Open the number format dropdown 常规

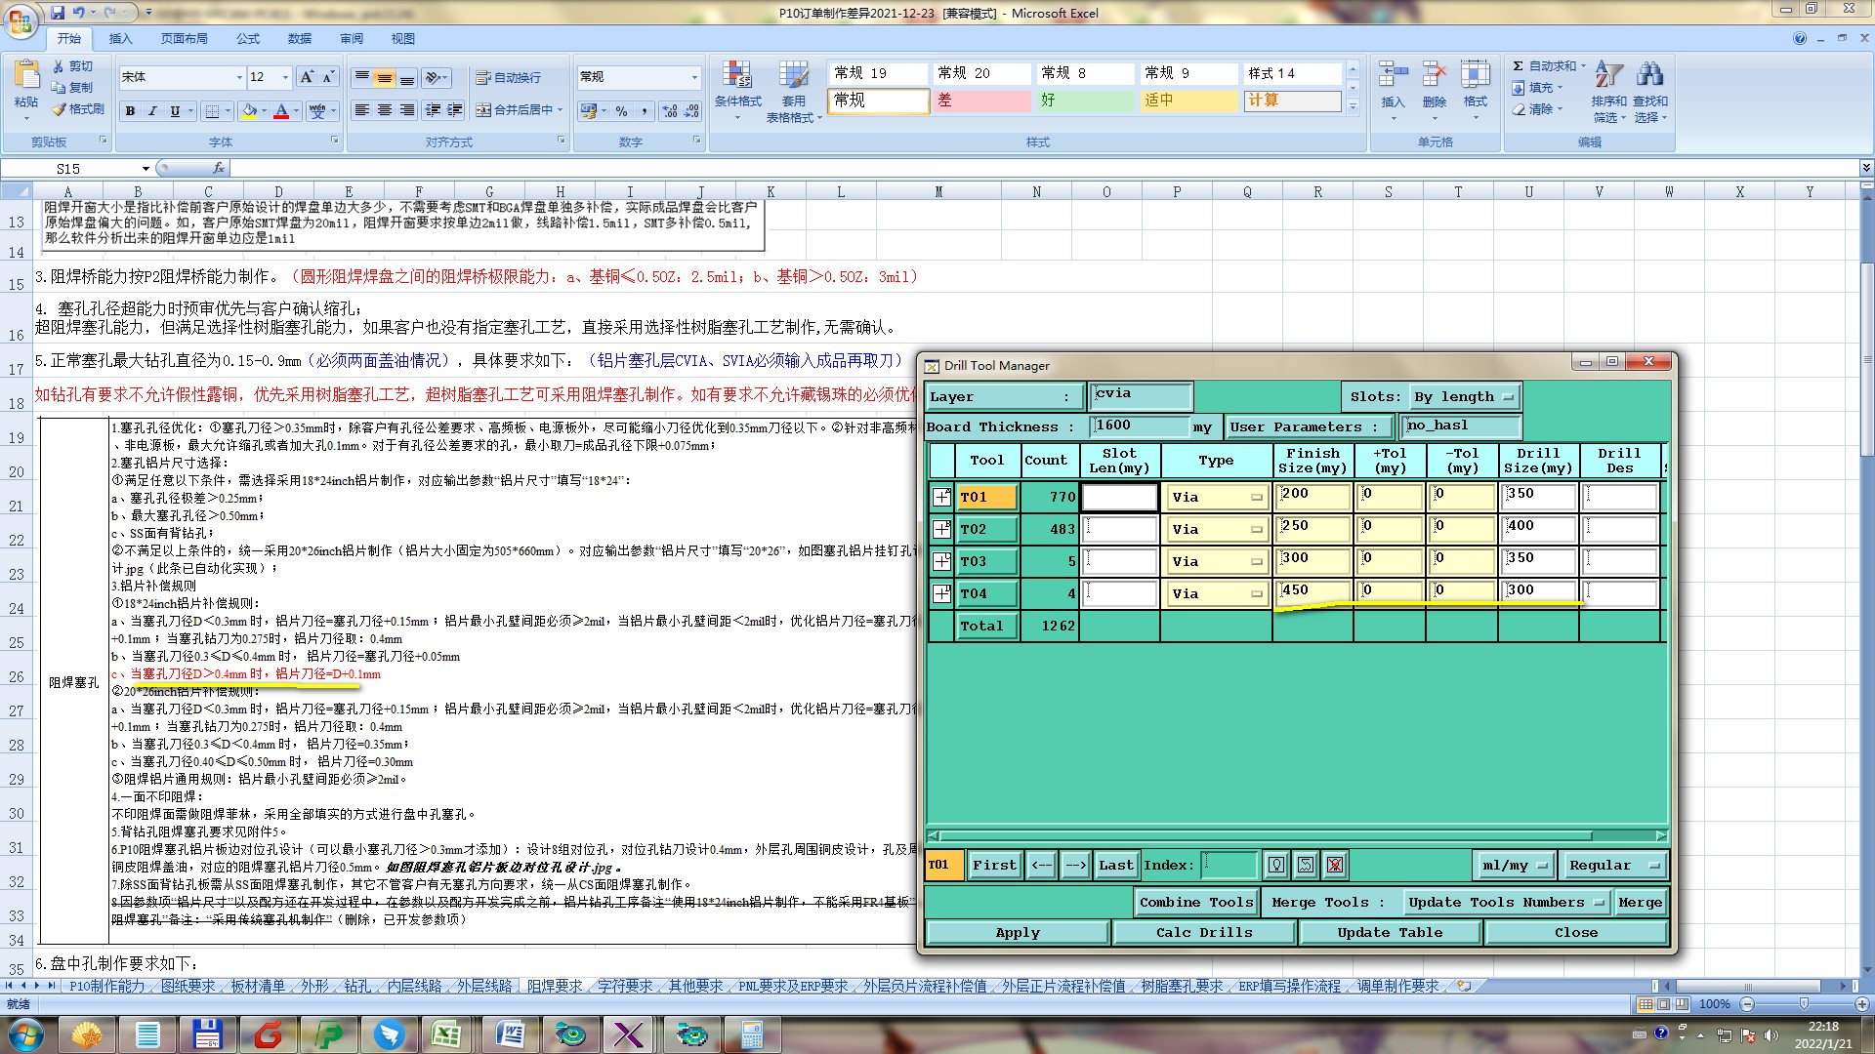pyautogui.click(x=694, y=77)
